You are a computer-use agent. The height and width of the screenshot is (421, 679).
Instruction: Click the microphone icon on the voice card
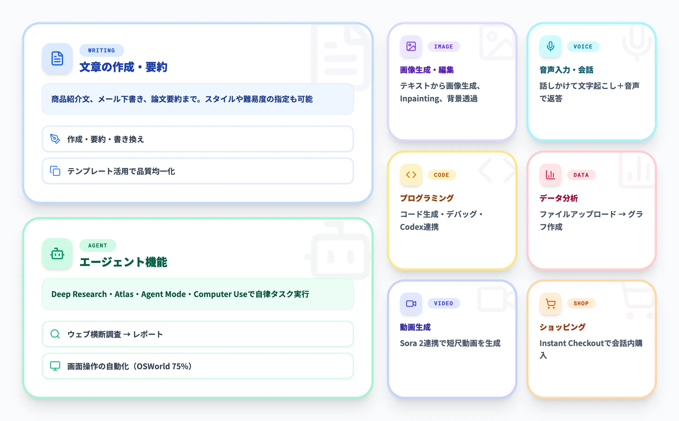(550, 46)
